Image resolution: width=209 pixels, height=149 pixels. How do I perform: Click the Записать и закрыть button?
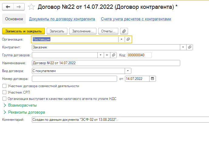23,31
